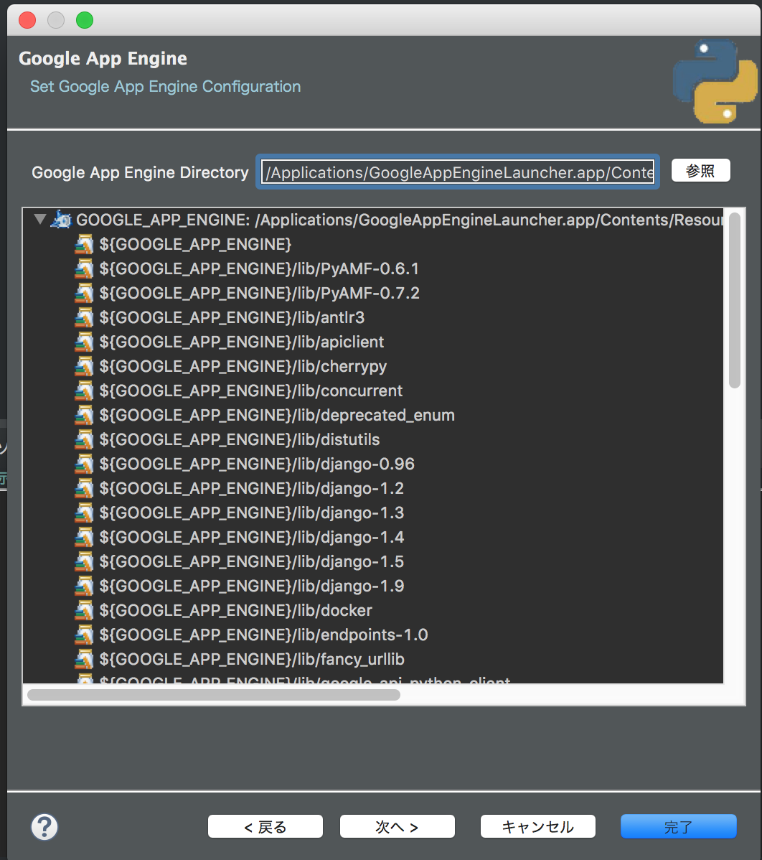Select row ${GOOGLE_APP_ENGINE}/lib/antlr3
The width and height of the screenshot is (762, 860).
[x=232, y=317]
